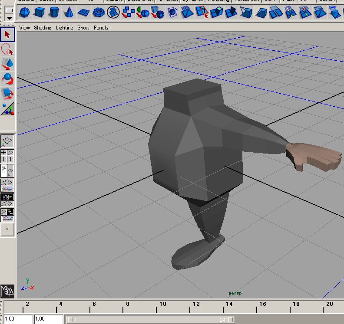Click the Panels menu

pyautogui.click(x=101, y=28)
